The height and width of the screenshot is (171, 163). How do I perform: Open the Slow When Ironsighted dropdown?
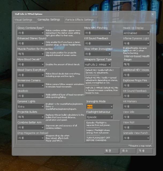pos(98,54)
